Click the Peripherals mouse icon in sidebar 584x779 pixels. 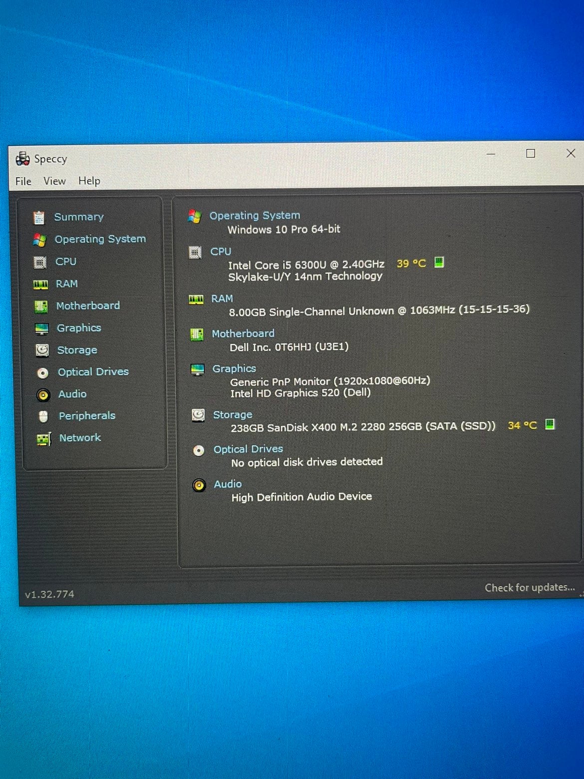click(43, 416)
